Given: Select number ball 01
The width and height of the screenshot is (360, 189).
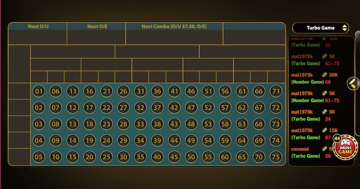Looking at the screenshot, I should [39, 91].
